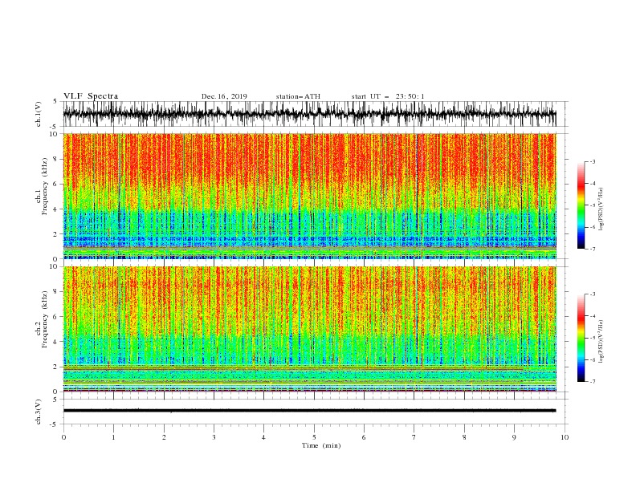Select the ch.3(V) axis label

39,412
